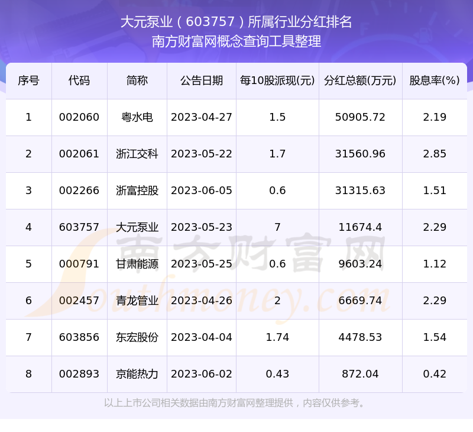The width and height of the screenshot is (473, 432).
Task: Select stock code 002061
Action: 79,154
